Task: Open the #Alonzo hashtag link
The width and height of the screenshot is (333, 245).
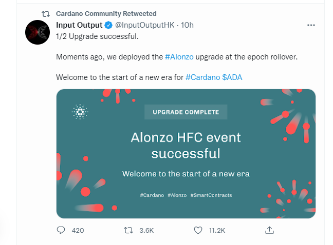Action: tap(179, 57)
